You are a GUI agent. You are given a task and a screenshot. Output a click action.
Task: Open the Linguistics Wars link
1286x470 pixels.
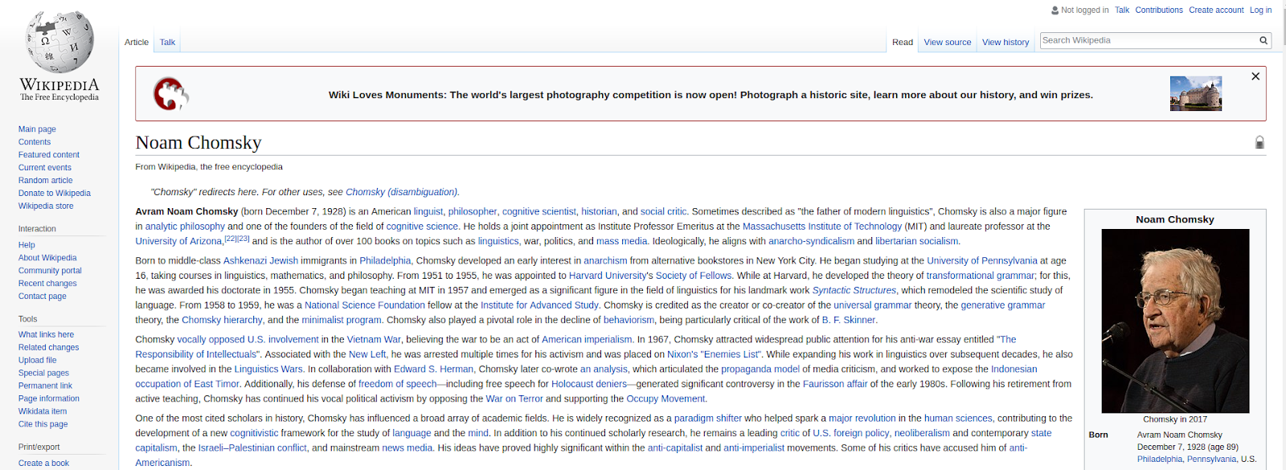click(x=268, y=370)
